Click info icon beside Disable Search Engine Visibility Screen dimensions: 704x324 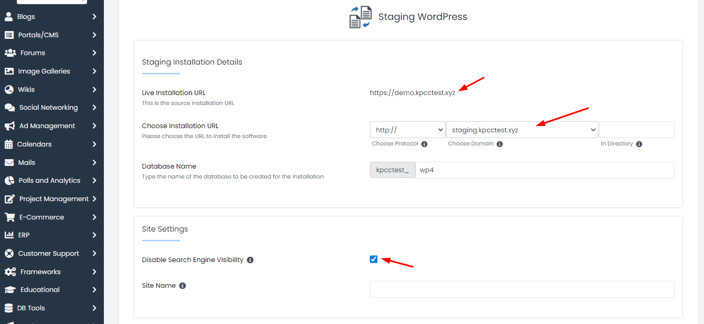click(250, 260)
